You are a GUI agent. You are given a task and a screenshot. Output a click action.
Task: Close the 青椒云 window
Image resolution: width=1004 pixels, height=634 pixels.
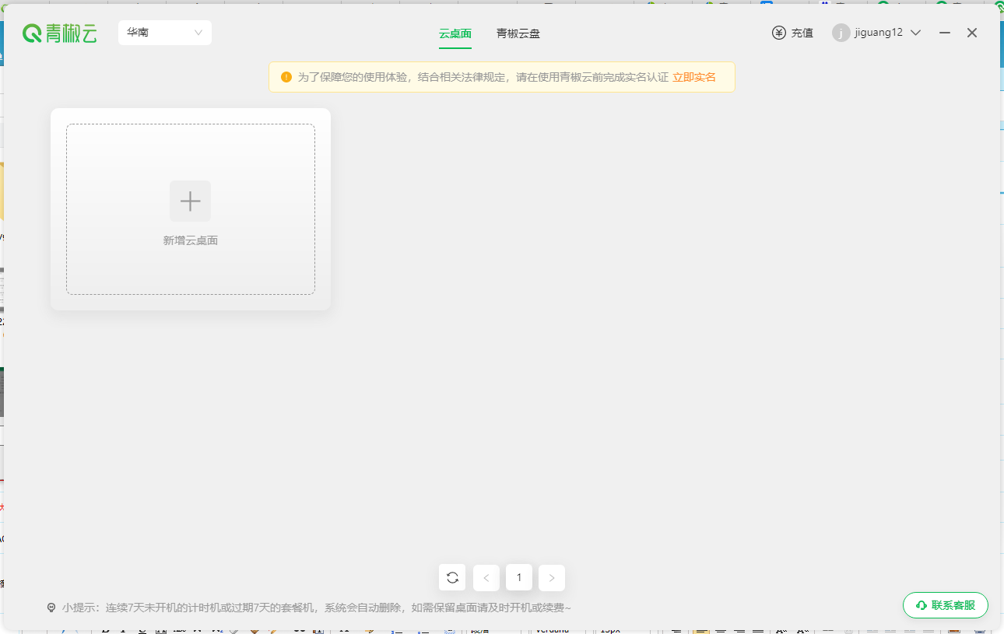coord(972,33)
